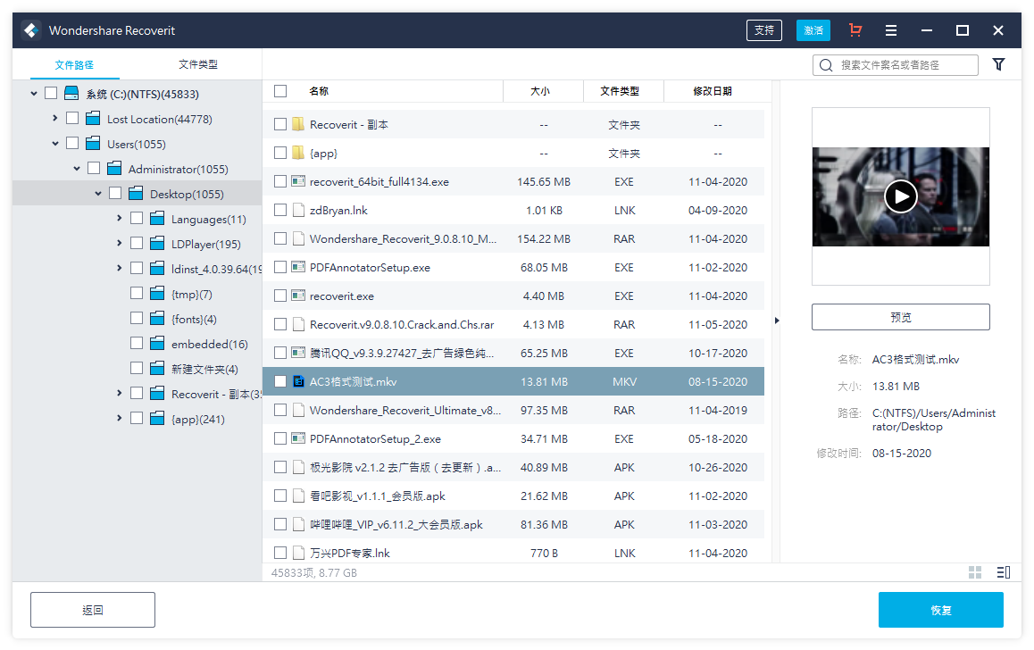Screen dimensions: 1034x650
Task: Click the Desktop folder icon in tree
Action: pyautogui.click(x=136, y=193)
